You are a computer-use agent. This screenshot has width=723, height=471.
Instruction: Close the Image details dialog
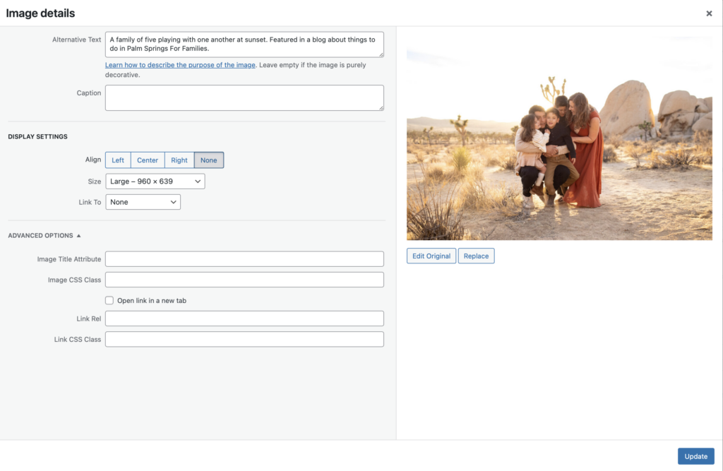[709, 13]
